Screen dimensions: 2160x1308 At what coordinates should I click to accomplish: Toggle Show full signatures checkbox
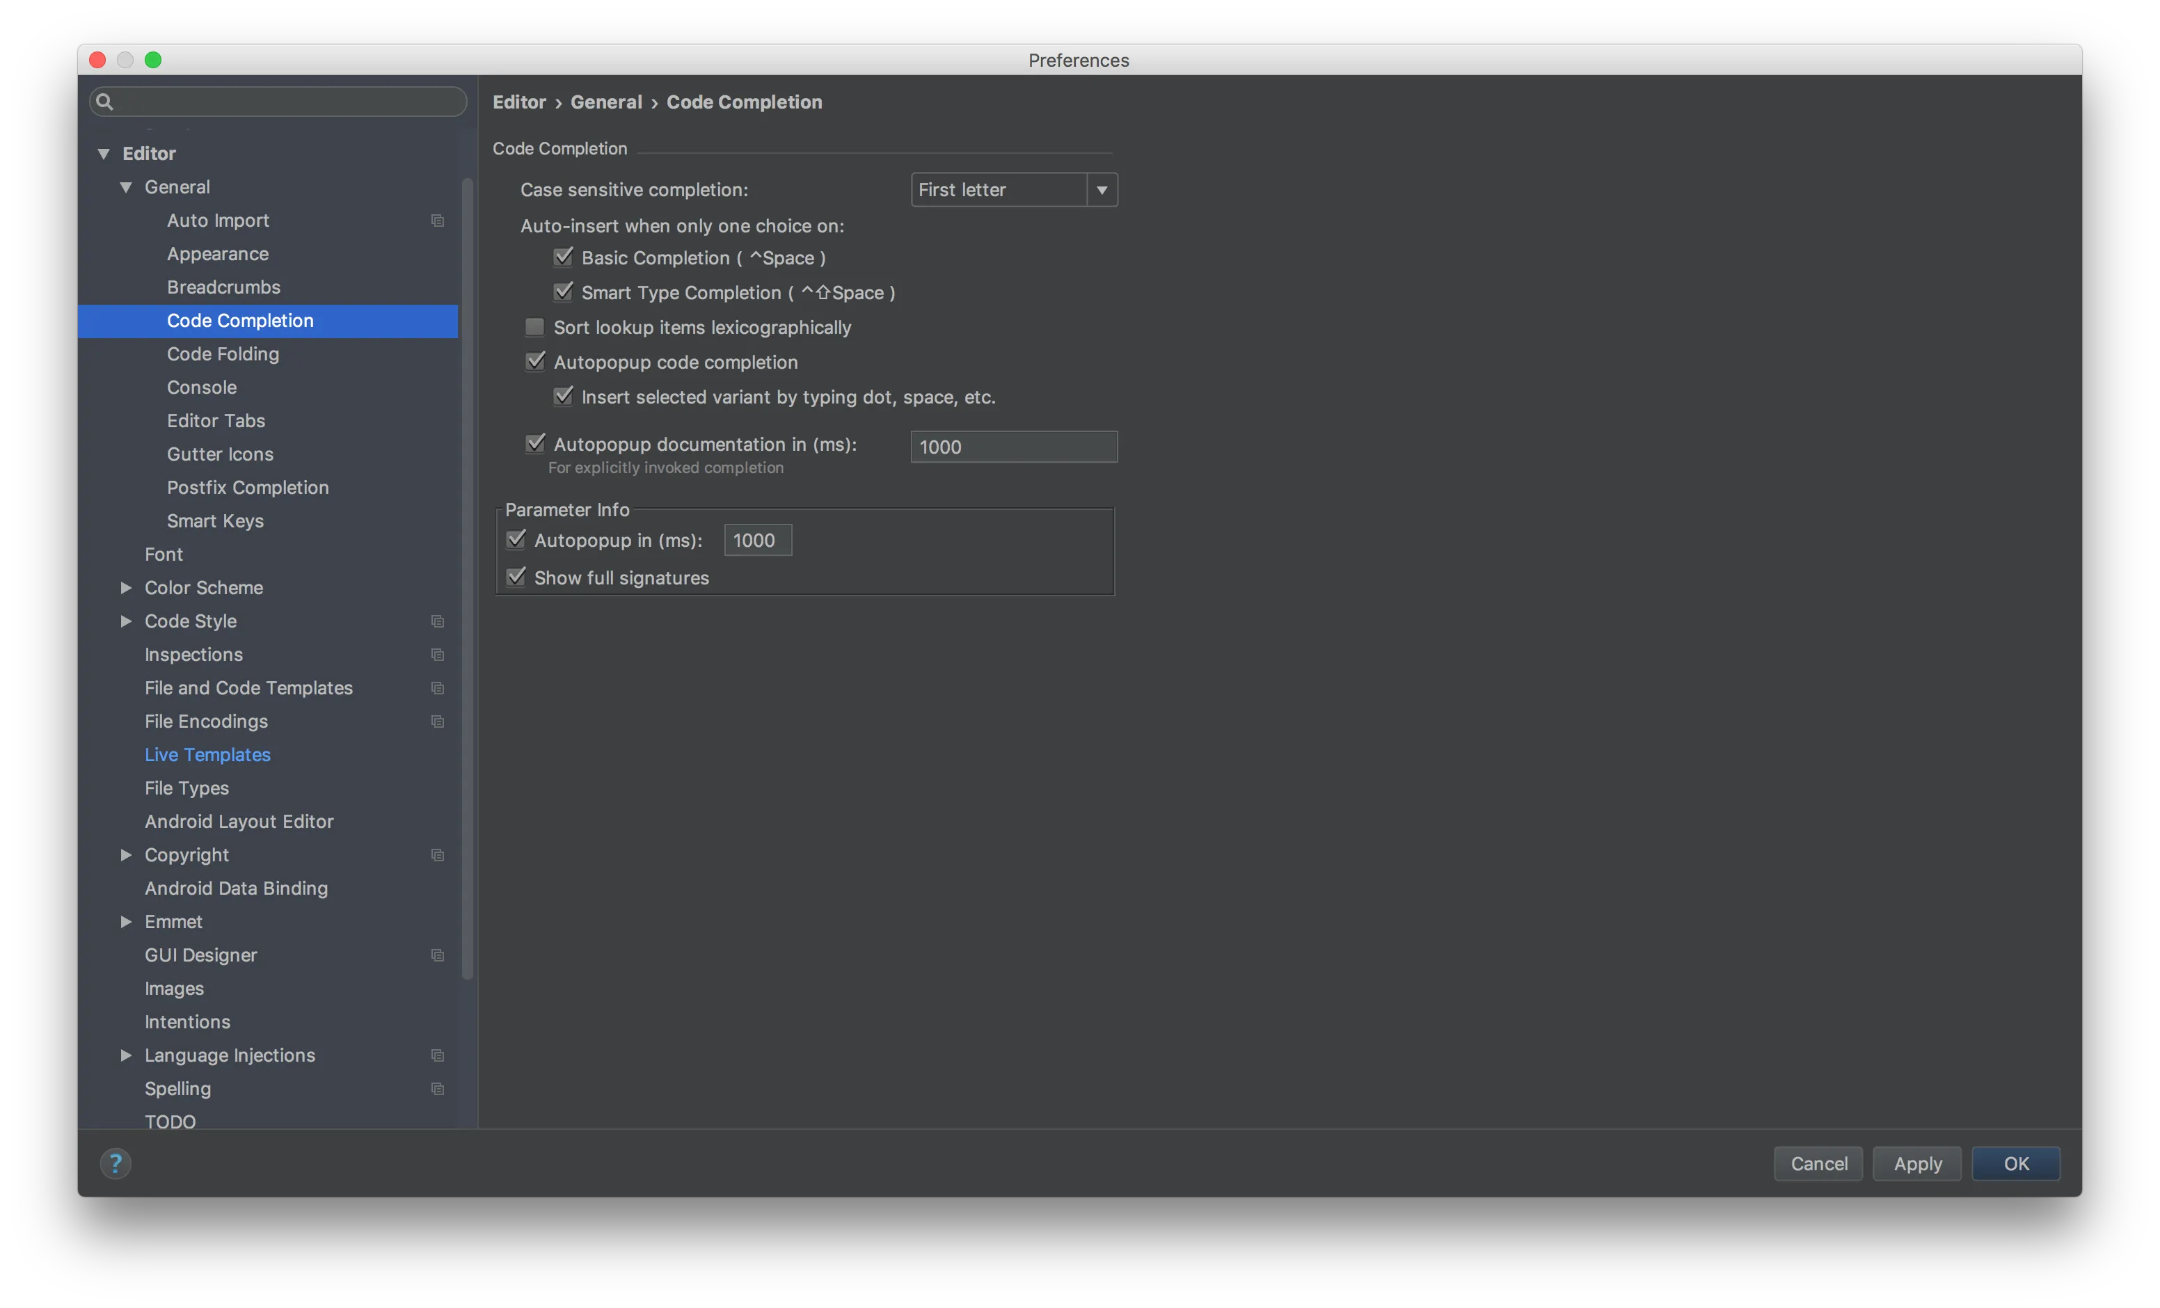[x=516, y=577]
